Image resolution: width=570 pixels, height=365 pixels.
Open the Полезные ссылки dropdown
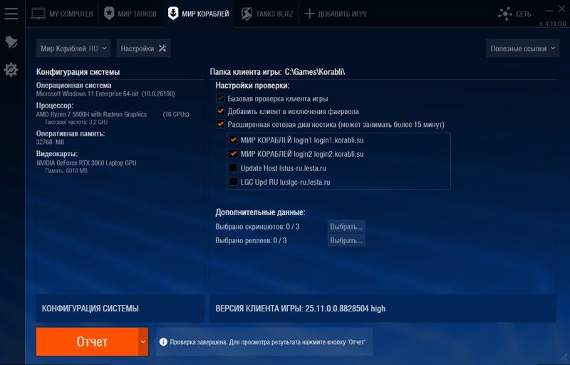click(x=522, y=48)
